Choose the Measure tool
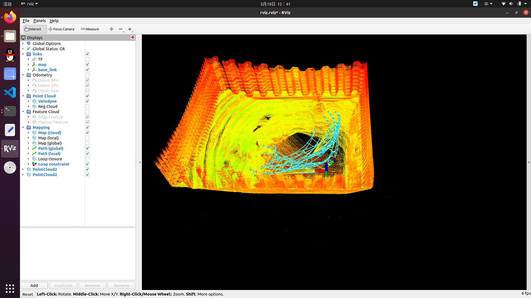 [x=90, y=29]
